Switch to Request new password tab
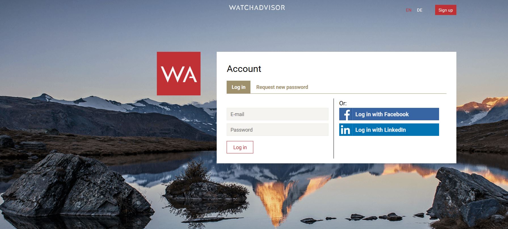Viewport: 508px width, 229px height. click(x=282, y=87)
